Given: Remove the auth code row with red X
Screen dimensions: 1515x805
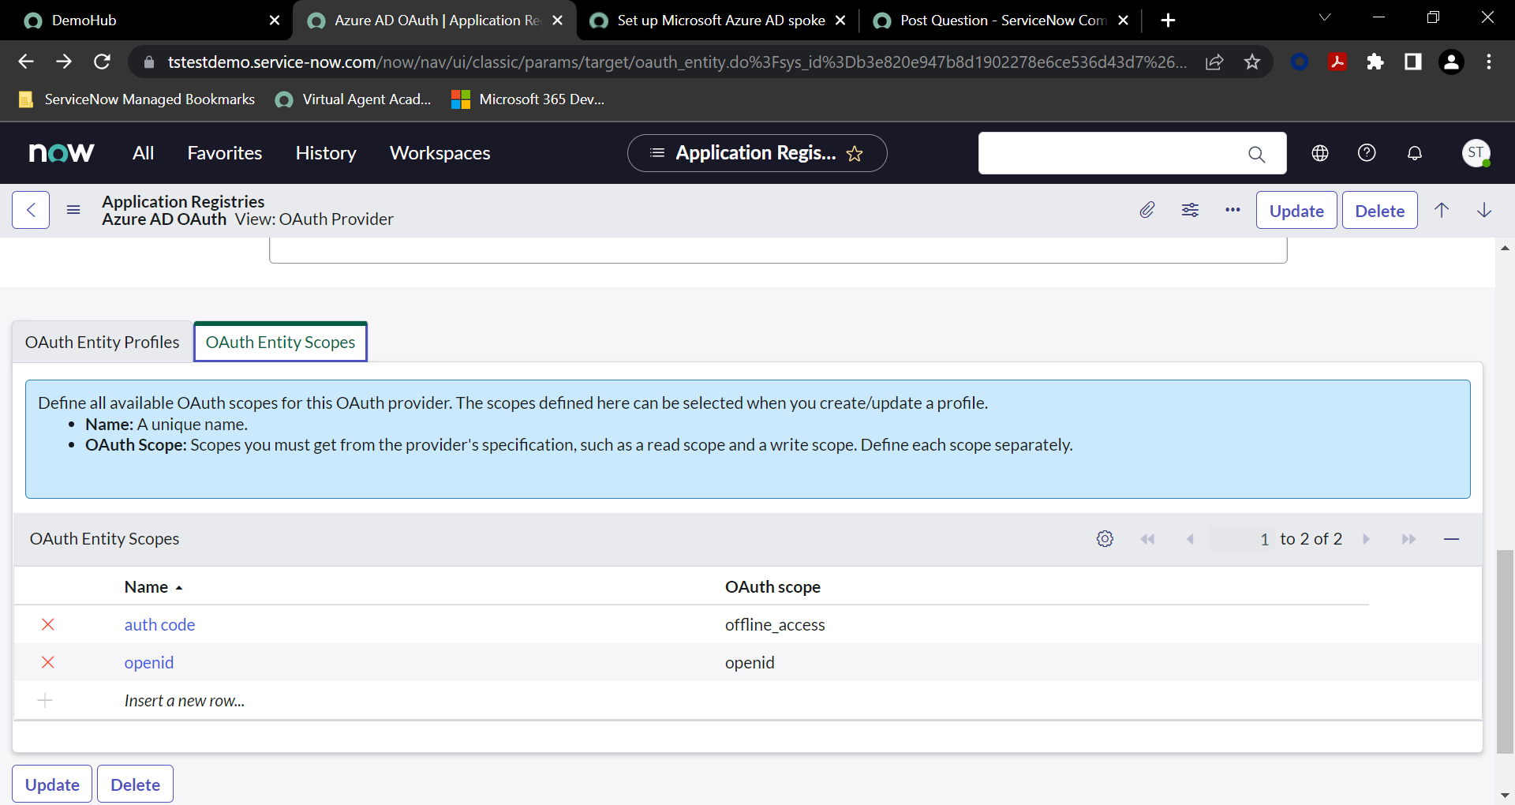Looking at the screenshot, I should 47,624.
